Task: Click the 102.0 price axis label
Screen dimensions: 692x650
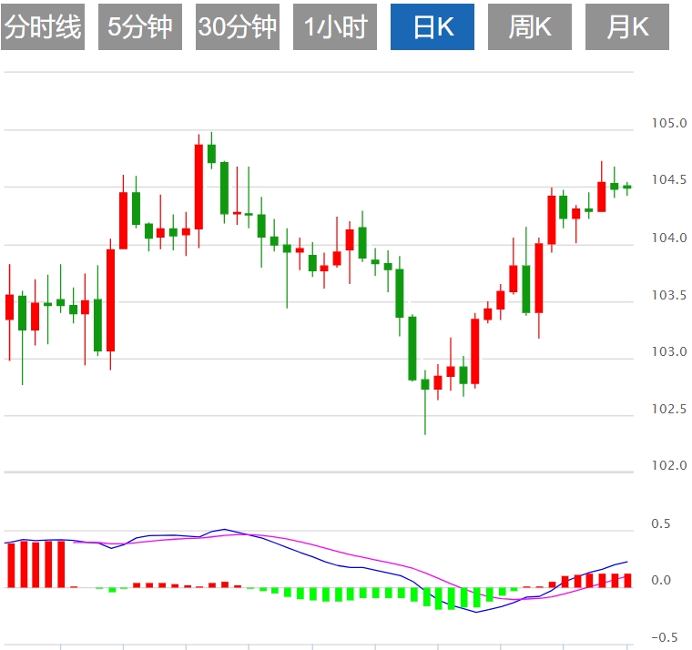Action: click(669, 465)
